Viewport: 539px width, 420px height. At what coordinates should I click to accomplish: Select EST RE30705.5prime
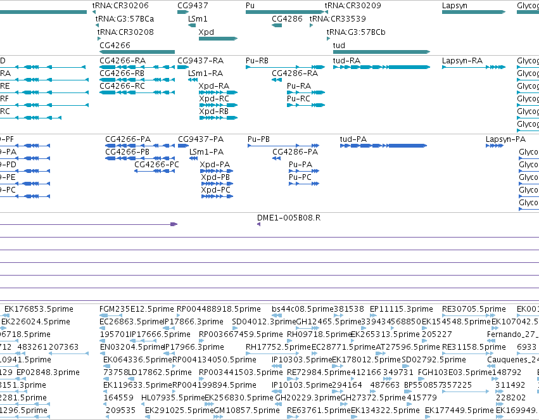tap(474, 309)
